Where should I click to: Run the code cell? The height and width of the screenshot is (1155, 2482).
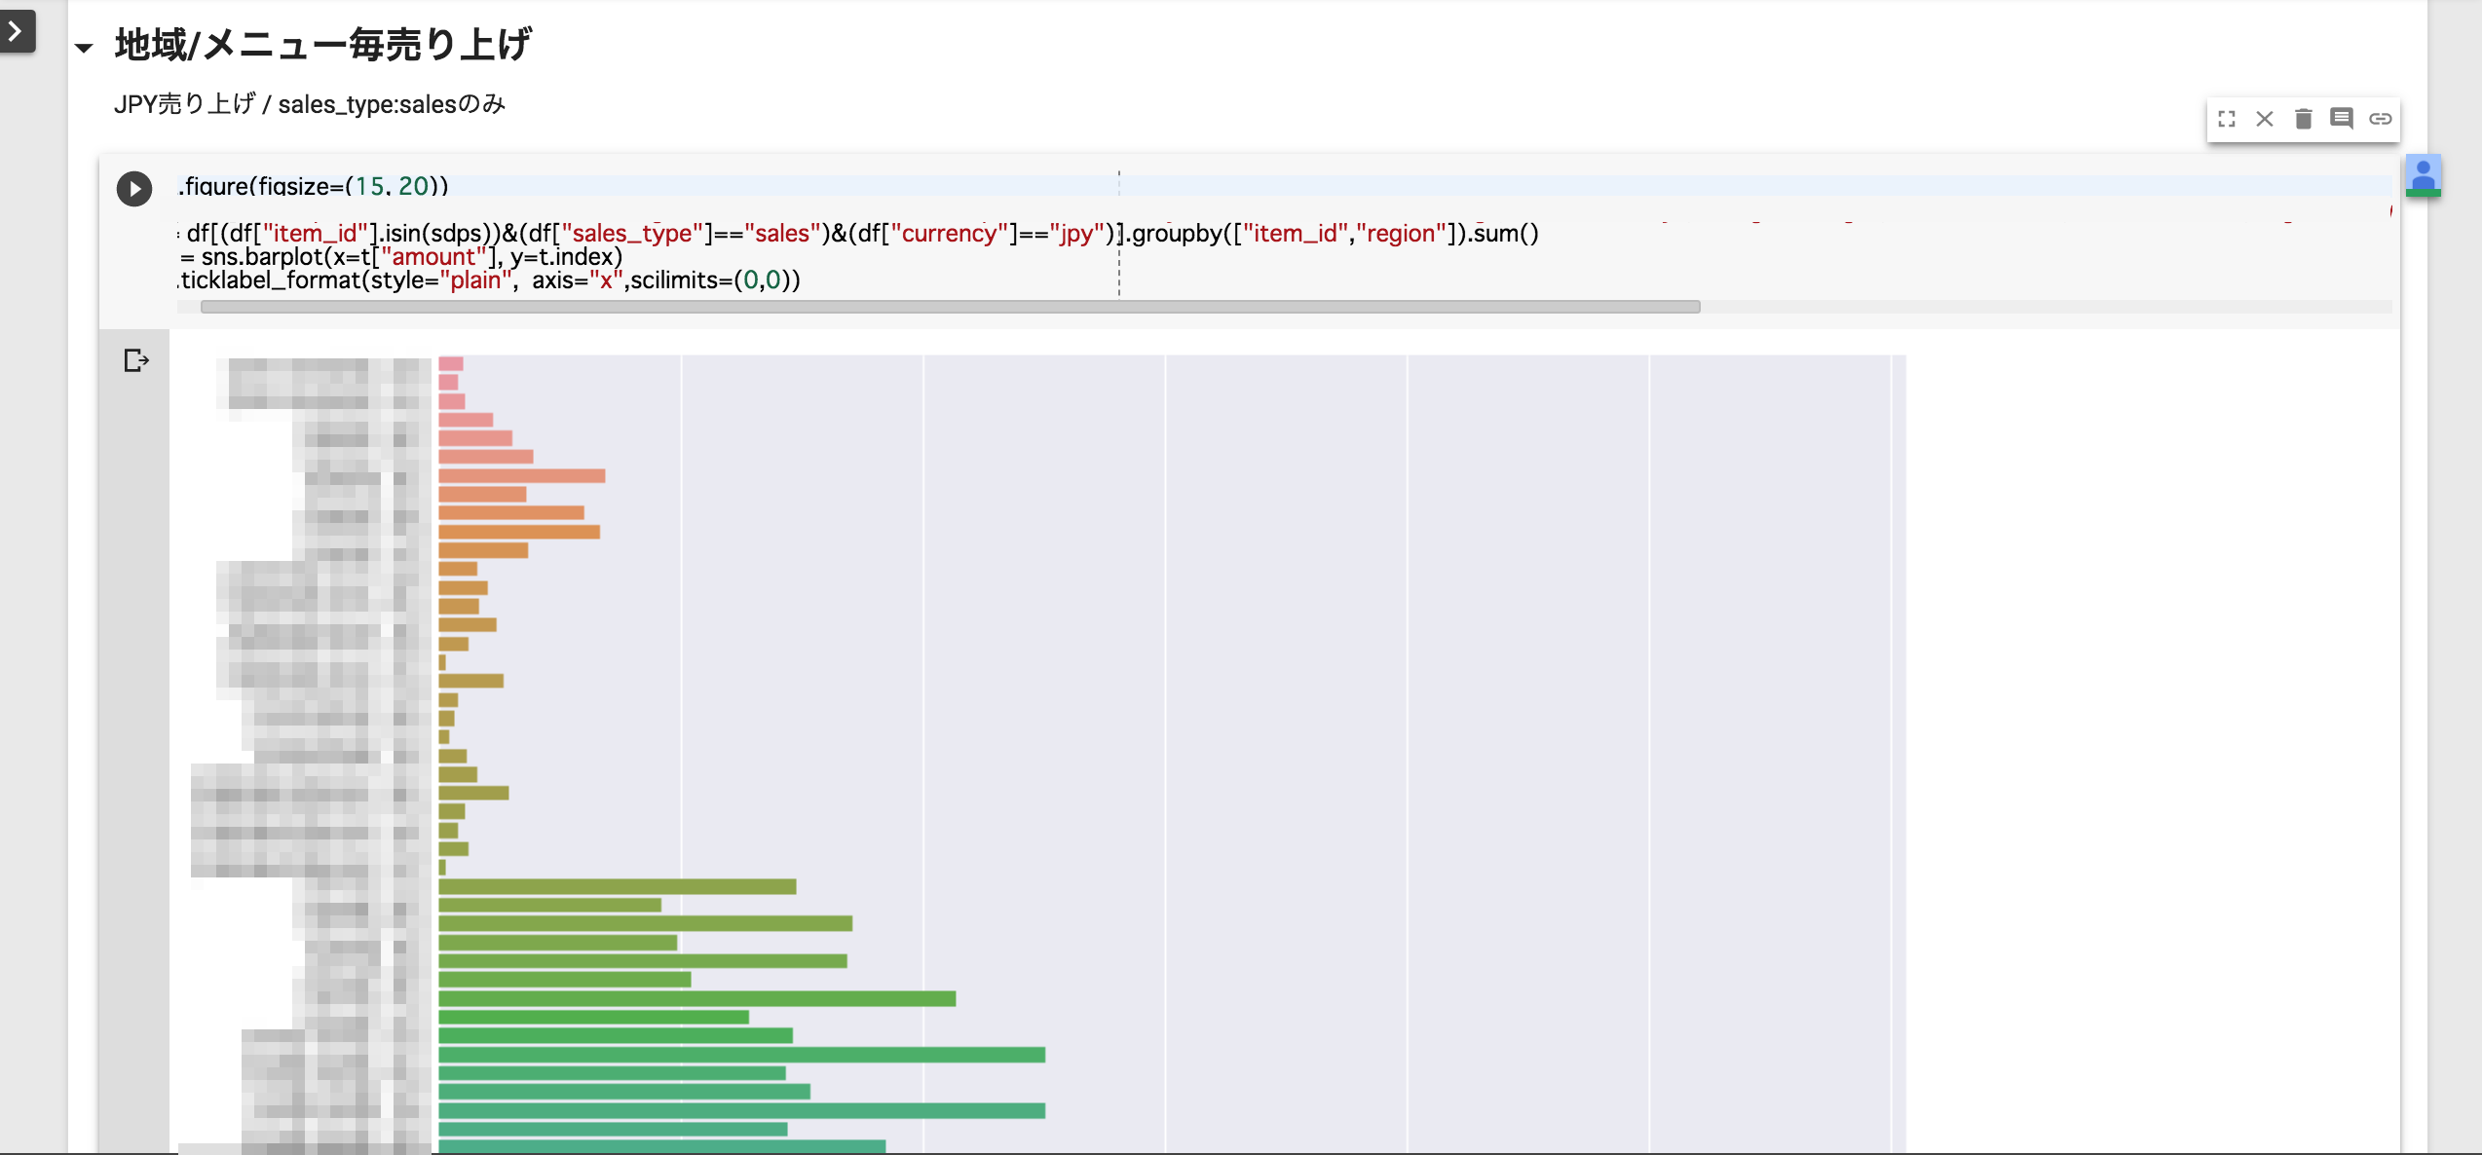tap(134, 188)
